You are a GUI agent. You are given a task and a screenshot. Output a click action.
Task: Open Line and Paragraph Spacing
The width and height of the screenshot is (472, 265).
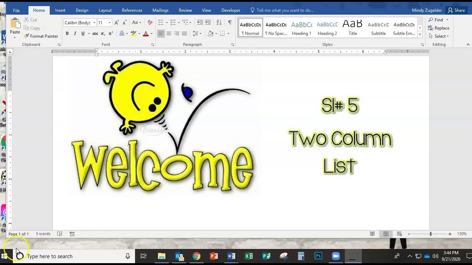coord(196,33)
